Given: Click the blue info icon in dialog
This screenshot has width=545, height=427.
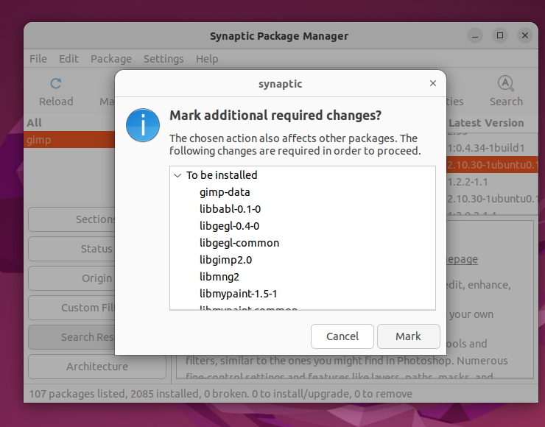Looking at the screenshot, I should point(143,125).
